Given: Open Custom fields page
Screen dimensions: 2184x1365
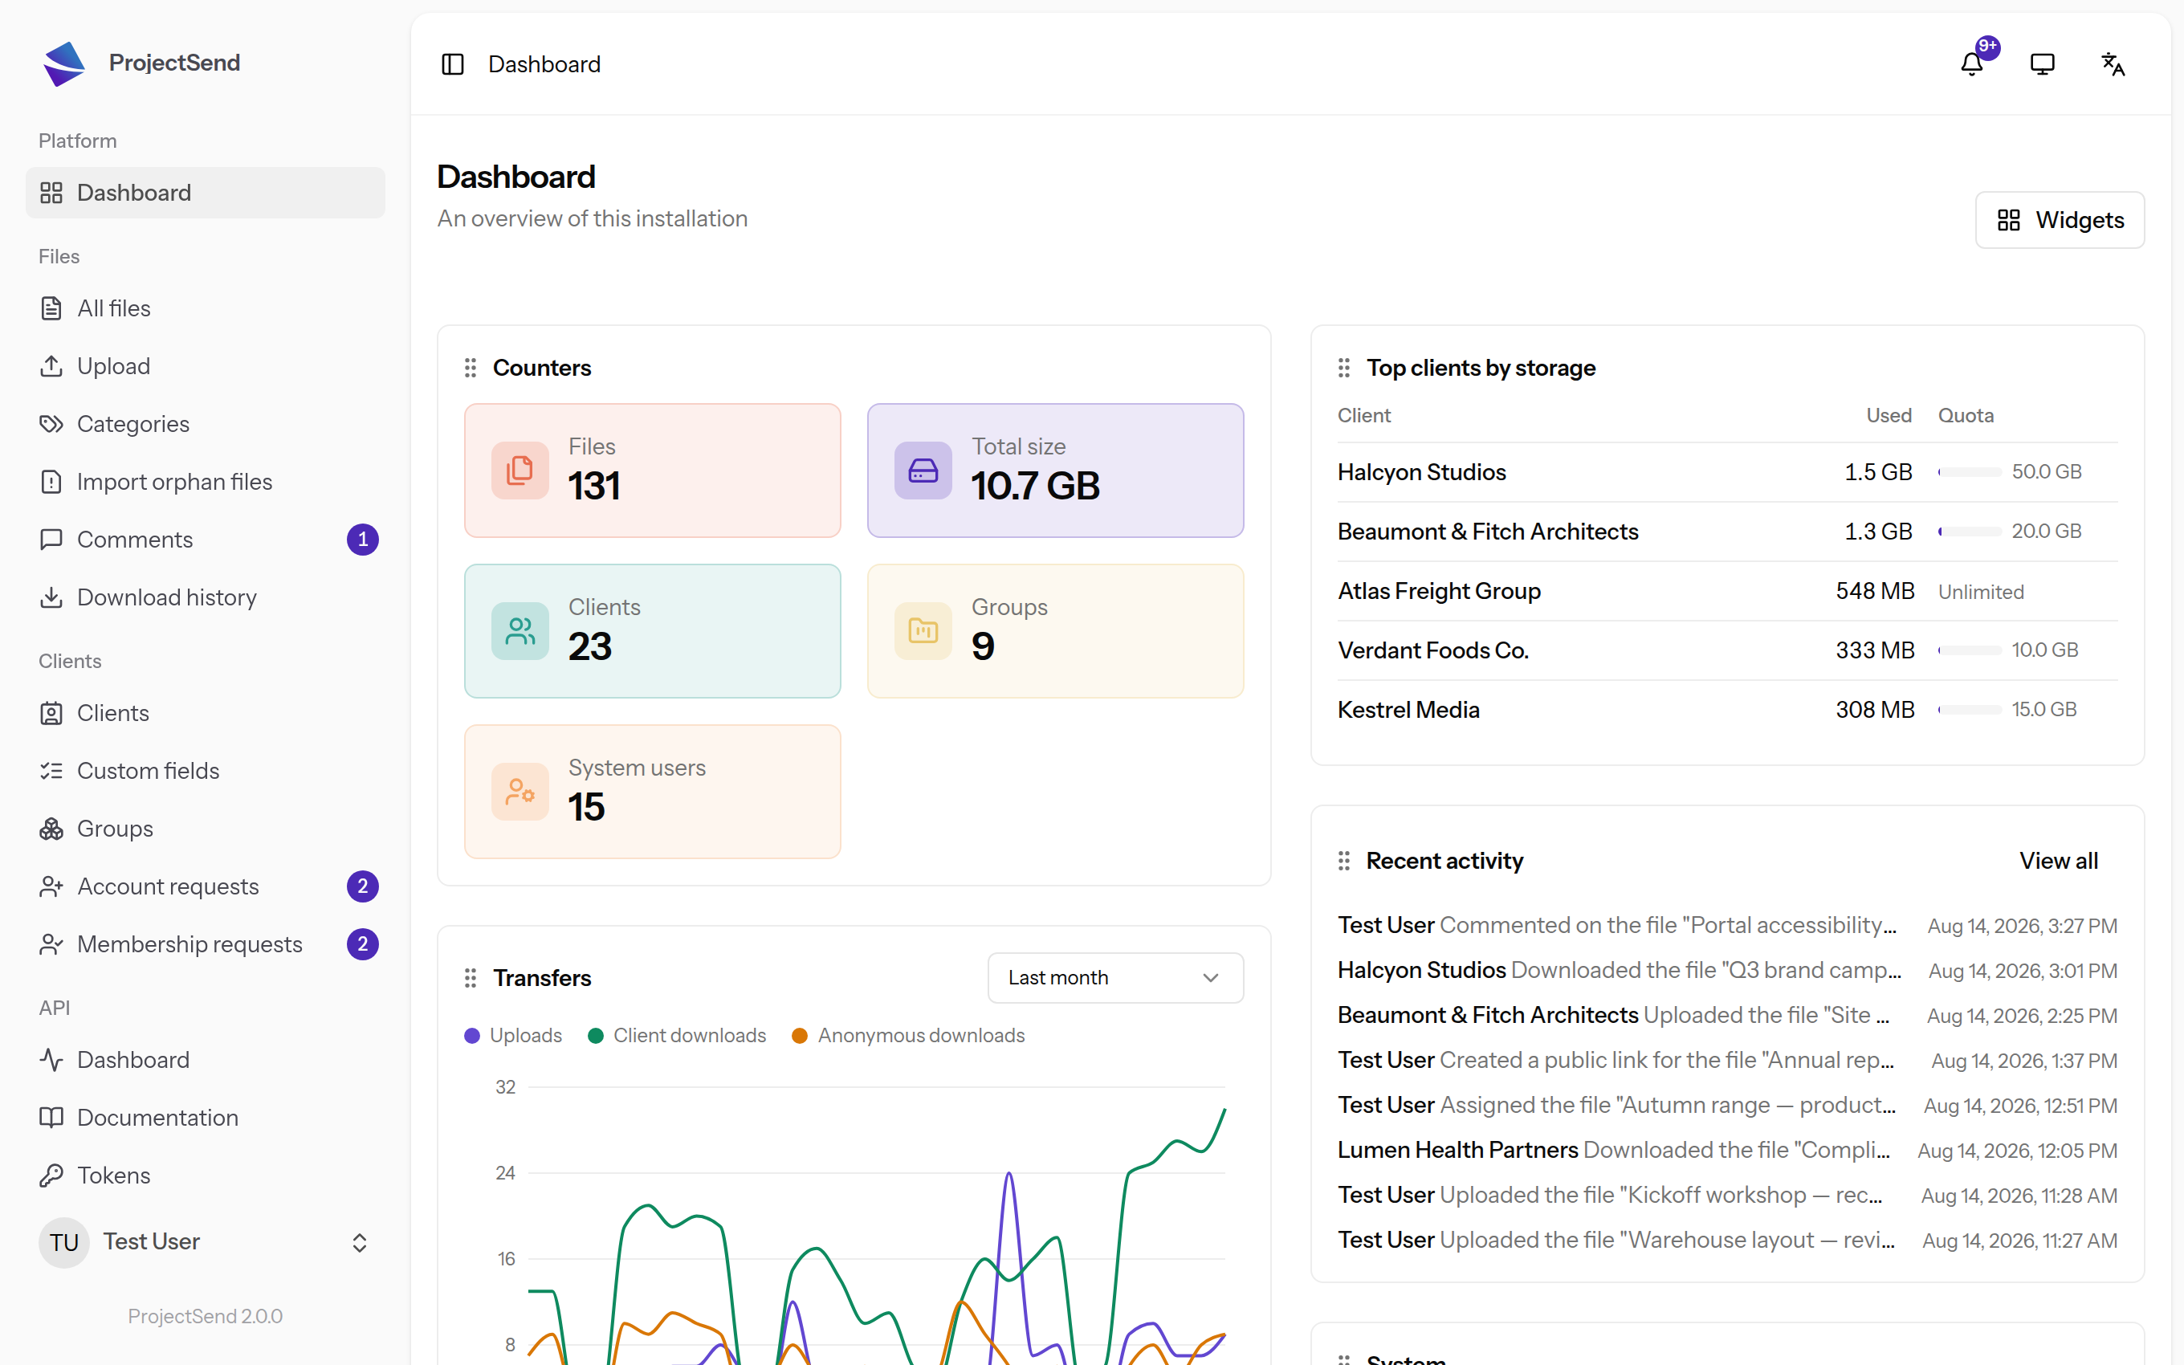Looking at the screenshot, I should pos(206,771).
